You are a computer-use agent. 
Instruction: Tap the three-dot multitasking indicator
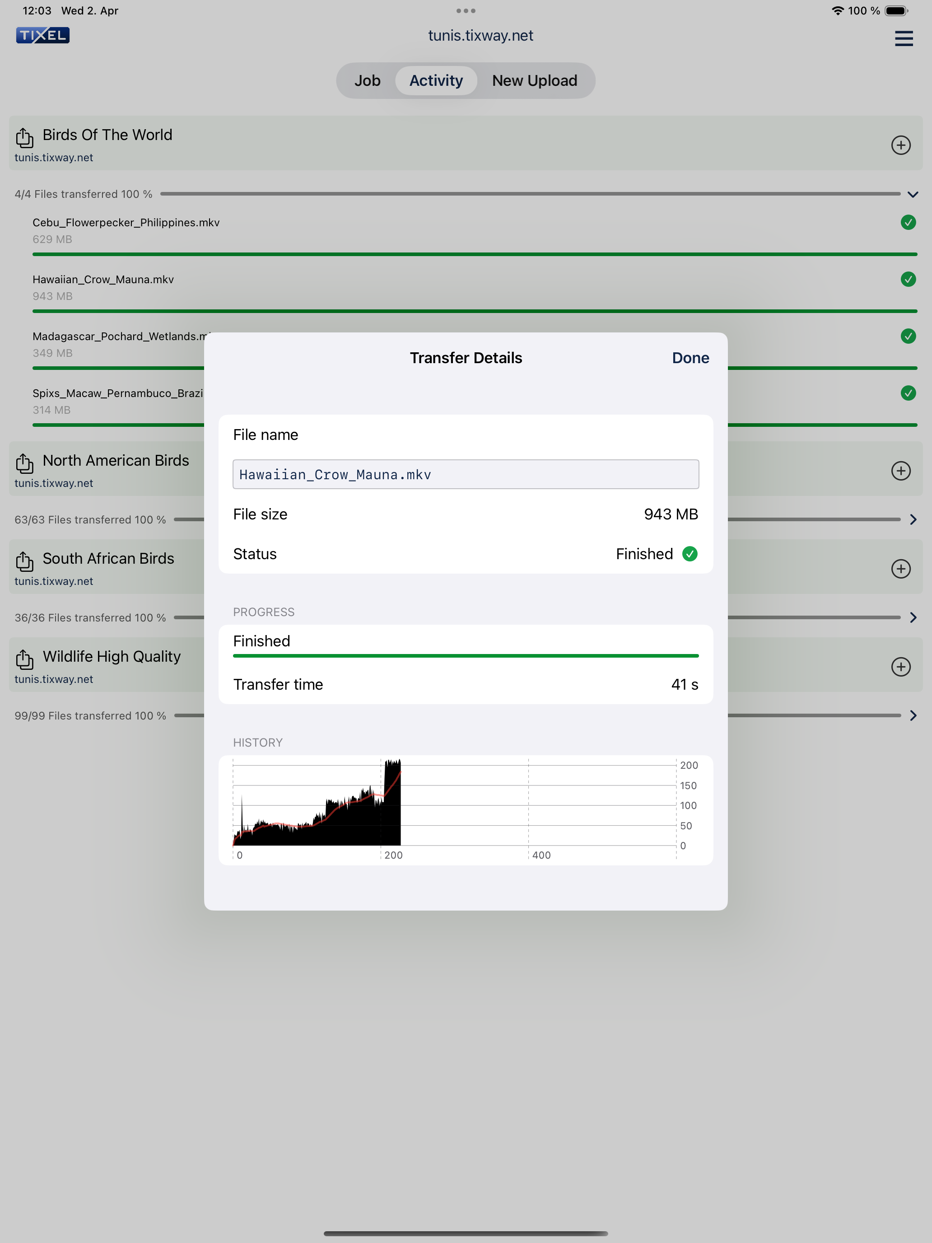466,11
